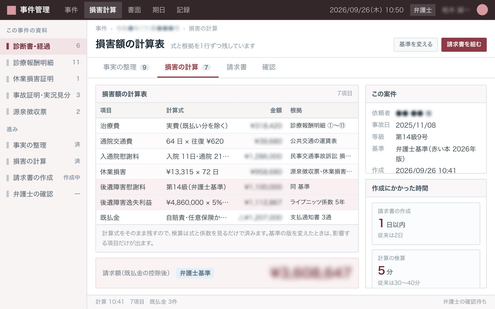
Task: Go to 請求書の作成 progress step
Action: (x=43, y=178)
